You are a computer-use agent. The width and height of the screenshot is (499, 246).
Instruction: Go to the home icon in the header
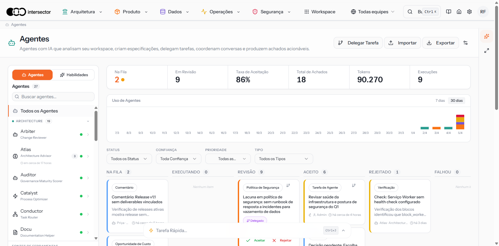point(459,12)
